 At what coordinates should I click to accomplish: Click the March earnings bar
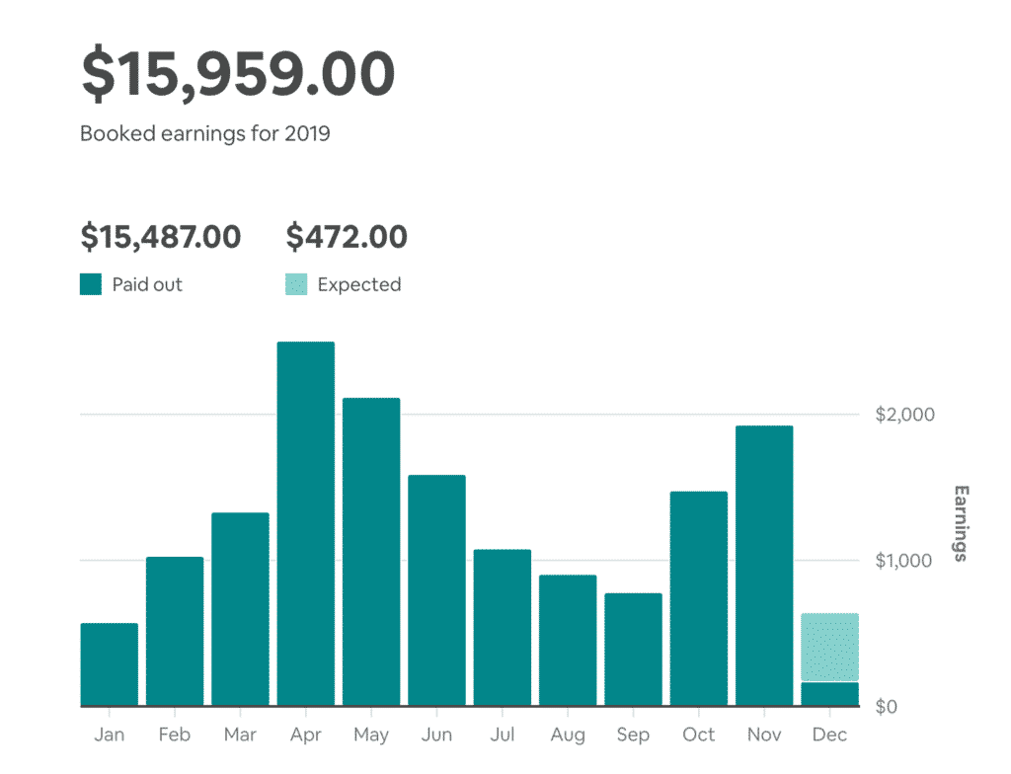click(x=241, y=609)
